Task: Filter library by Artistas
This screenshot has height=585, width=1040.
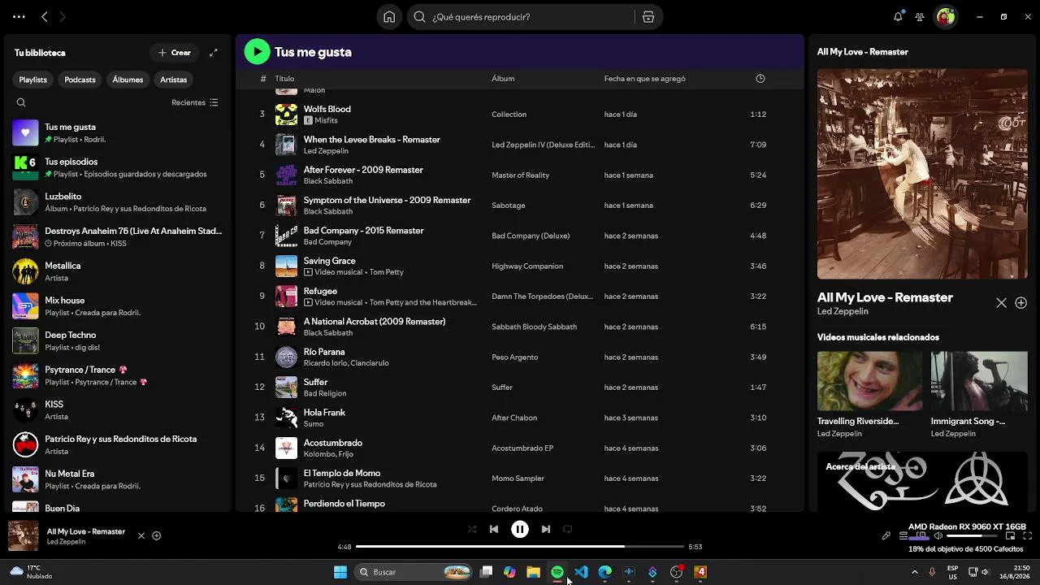Action: 174,80
